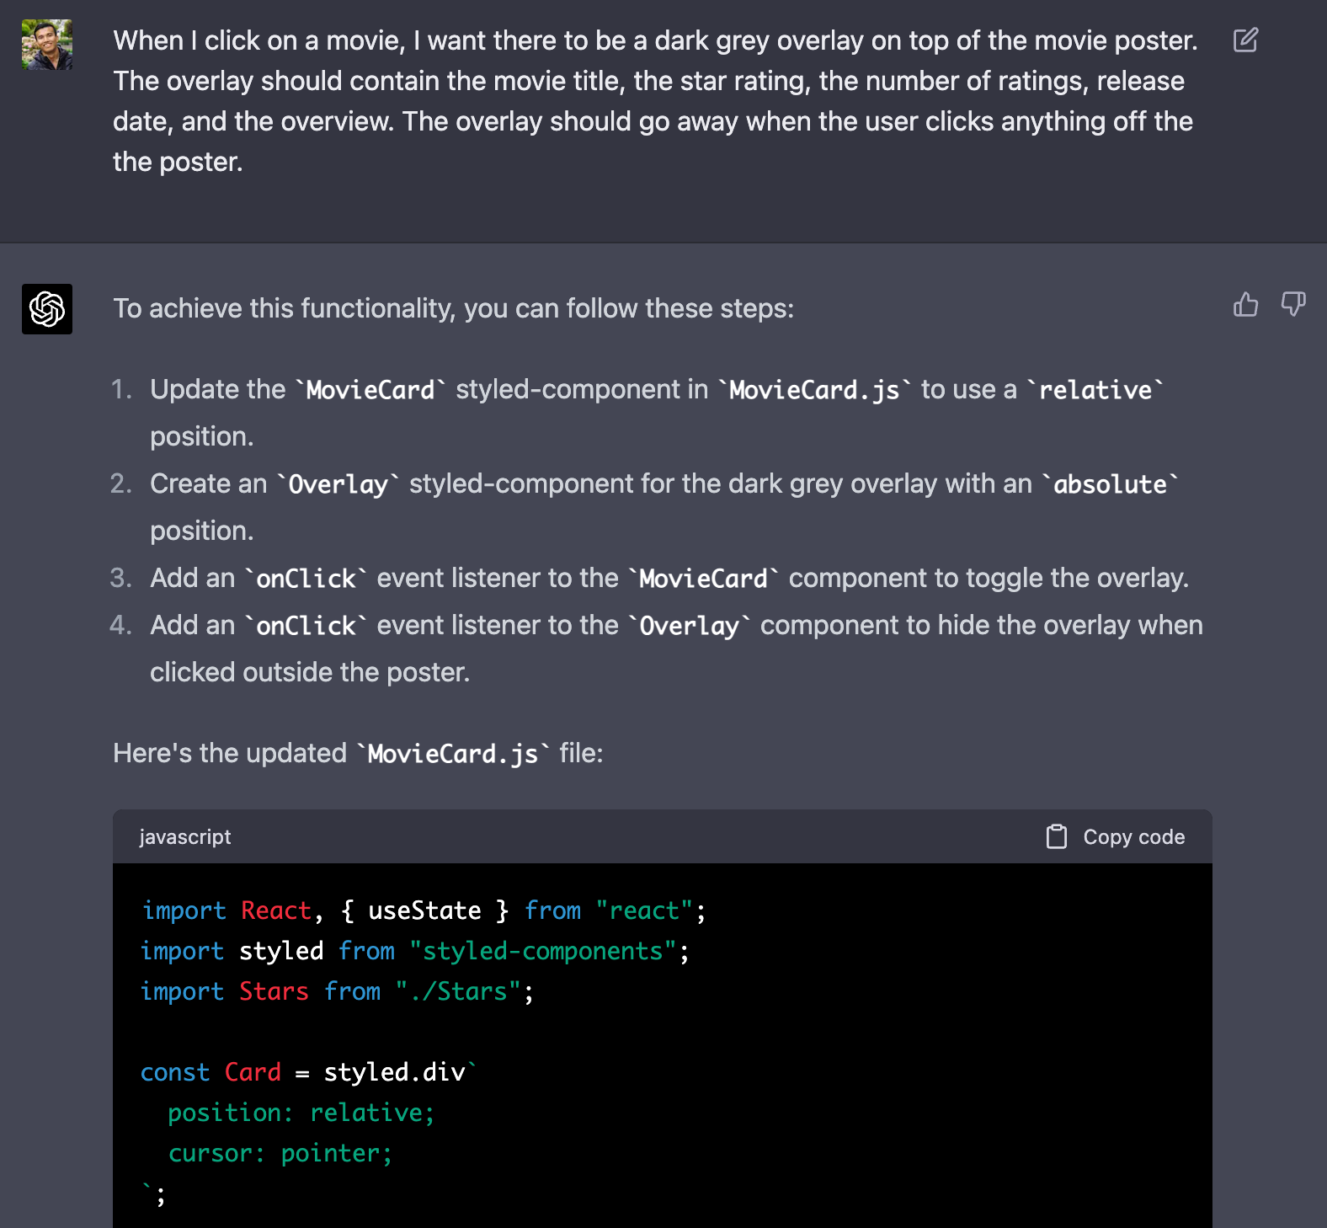Click the styled-components import line
Viewport: 1327px width, 1228px height.
point(415,951)
